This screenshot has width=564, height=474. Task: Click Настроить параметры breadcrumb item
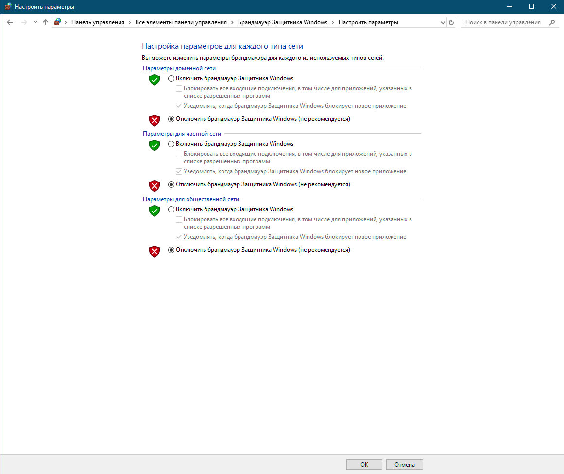point(368,22)
